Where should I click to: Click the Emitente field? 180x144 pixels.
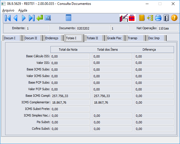pos(38,28)
